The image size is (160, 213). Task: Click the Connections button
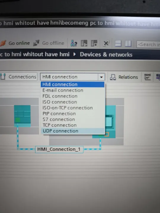[x=18, y=77]
